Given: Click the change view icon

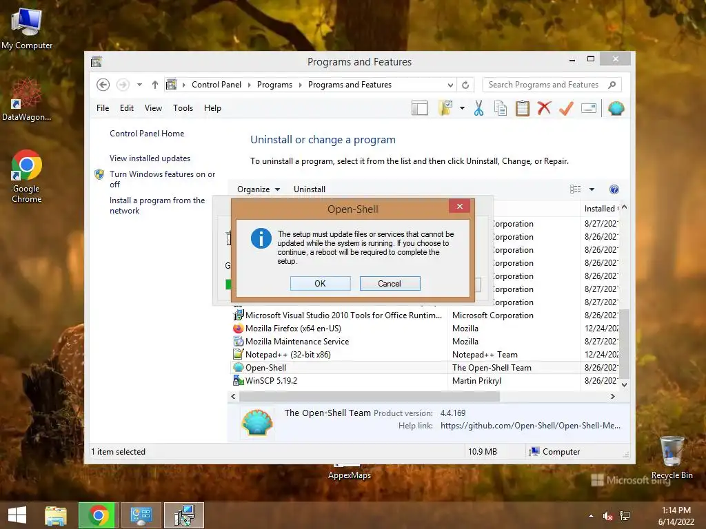Looking at the screenshot, I should coord(576,189).
